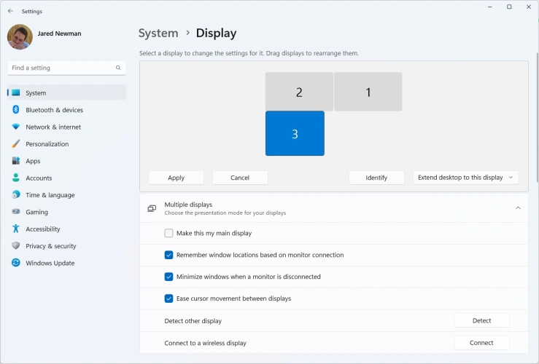Click the Personalization paintbrush icon
539x364 pixels.
(x=15, y=144)
